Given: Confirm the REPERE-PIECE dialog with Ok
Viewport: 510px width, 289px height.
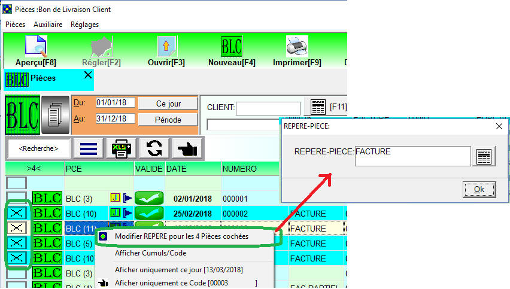Looking at the screenshot, I should click(479, 190).
